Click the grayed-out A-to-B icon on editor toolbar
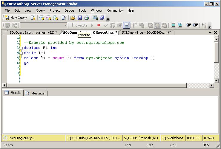 coord(204,25)
